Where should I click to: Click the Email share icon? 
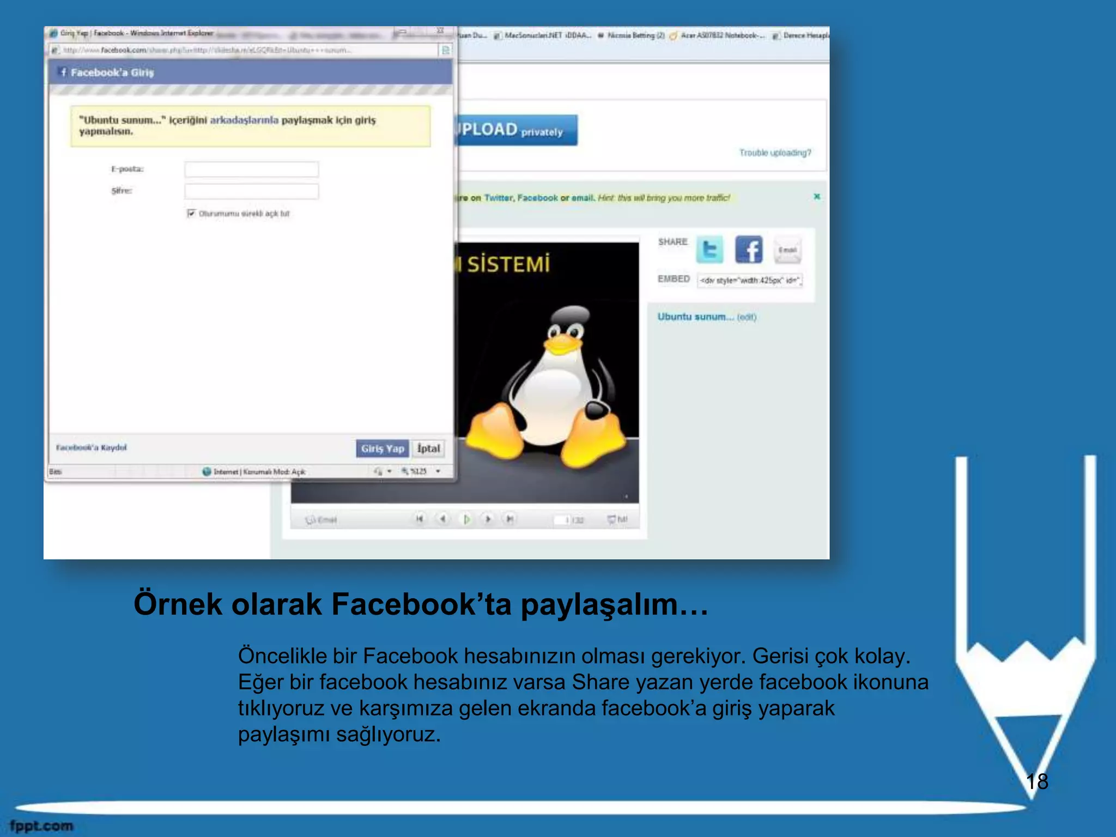pos(787,250)
